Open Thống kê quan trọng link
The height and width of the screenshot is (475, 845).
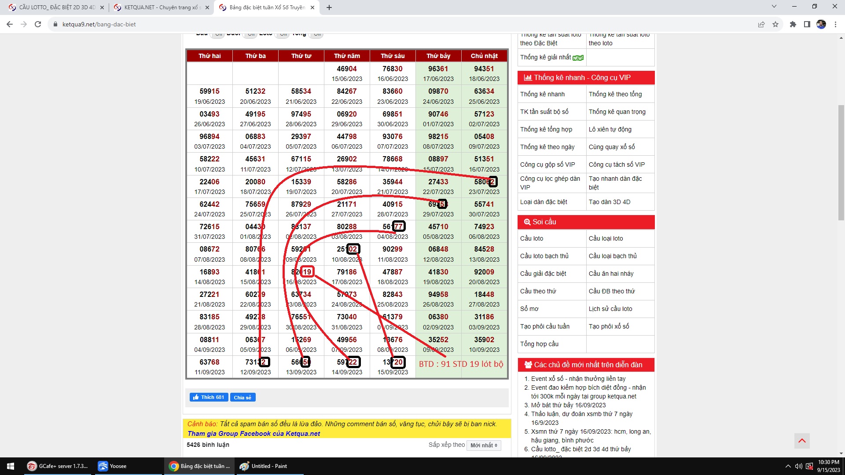click(x=617, y=112)
